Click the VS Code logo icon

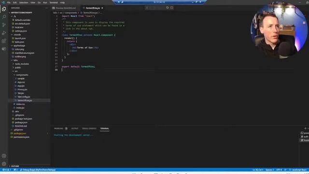click(3, 2)
